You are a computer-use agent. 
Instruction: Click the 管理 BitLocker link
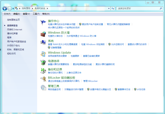click(91, 81)
